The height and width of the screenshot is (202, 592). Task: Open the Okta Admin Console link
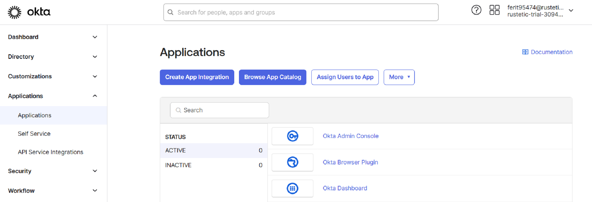[351, 136]
